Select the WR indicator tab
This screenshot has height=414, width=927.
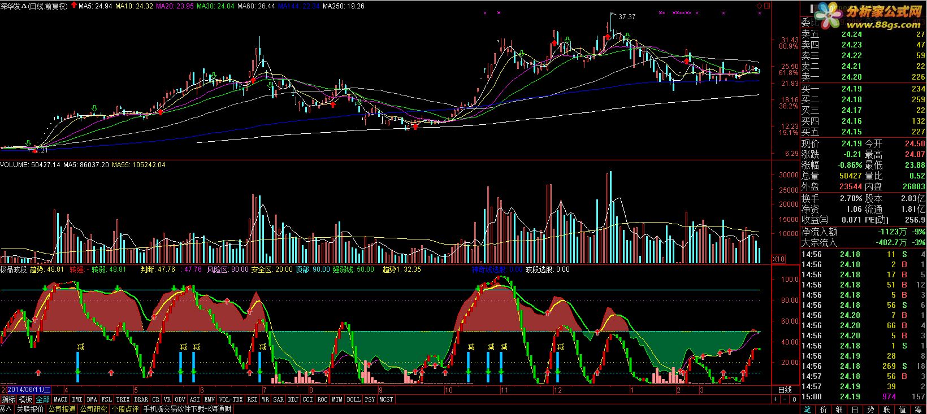265,399
